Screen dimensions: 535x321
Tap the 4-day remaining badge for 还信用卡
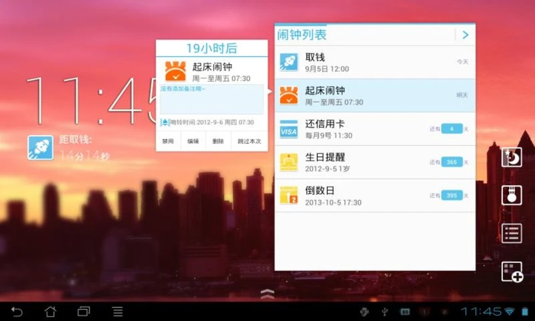point(452,128)
